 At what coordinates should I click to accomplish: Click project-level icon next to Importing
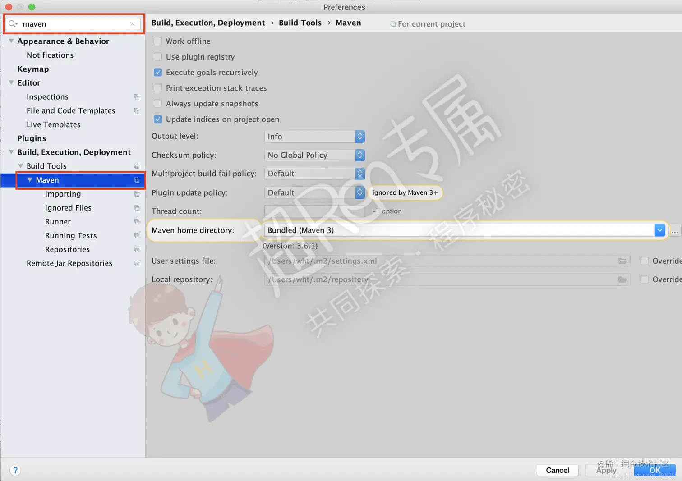(137, 194)
